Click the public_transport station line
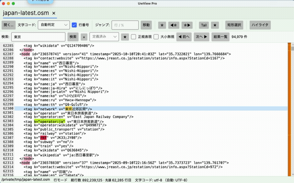This screenshot has height=183, width=294. point(64,129)
